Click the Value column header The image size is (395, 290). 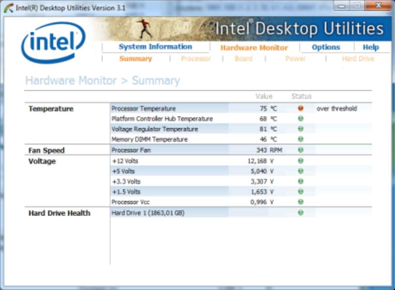[264, 96]
